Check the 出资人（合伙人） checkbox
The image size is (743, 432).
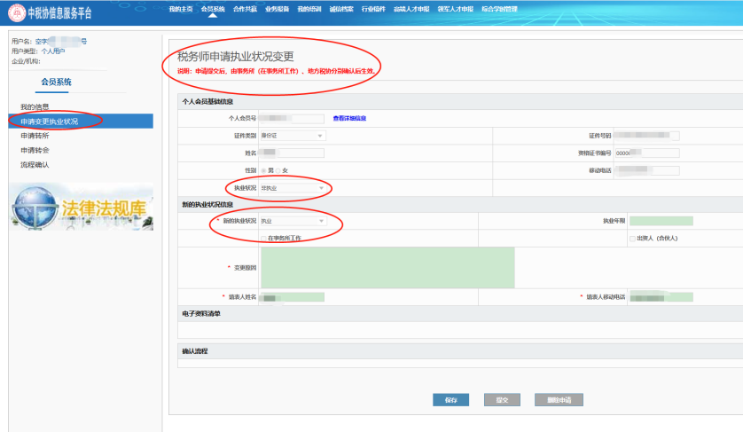[x=632, y=239]
